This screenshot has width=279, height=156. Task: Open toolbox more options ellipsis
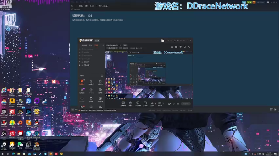[102, 76]
